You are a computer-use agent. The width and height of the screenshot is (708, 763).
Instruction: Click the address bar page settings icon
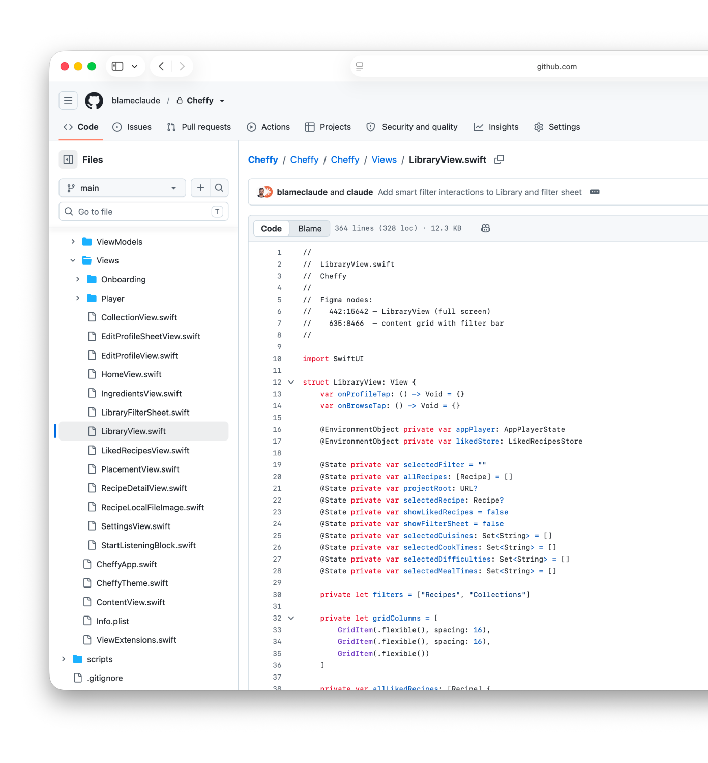tap(360, 66)
